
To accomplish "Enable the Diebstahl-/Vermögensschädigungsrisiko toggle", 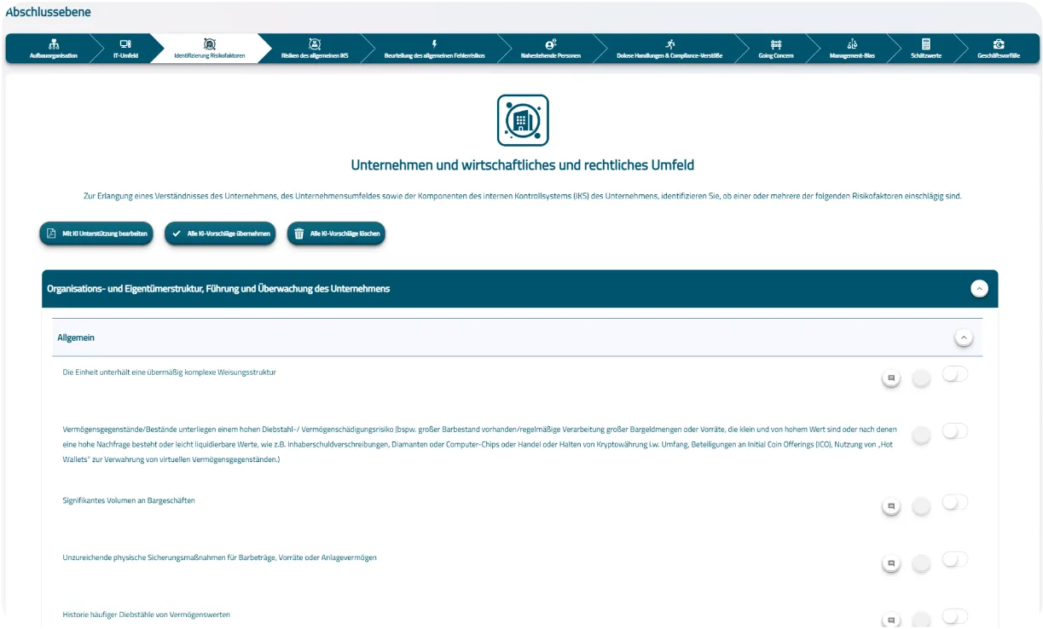I will 955,431.
